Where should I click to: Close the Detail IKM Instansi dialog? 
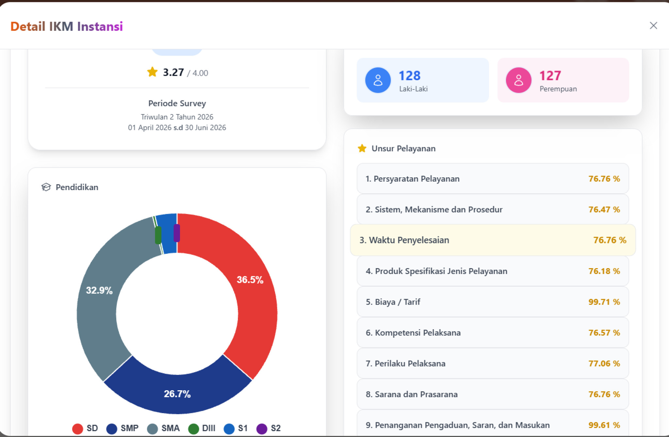click(x=653, y=26)
